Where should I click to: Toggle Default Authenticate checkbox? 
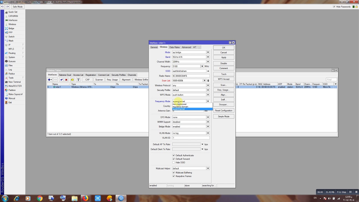[x=174, y=155]
